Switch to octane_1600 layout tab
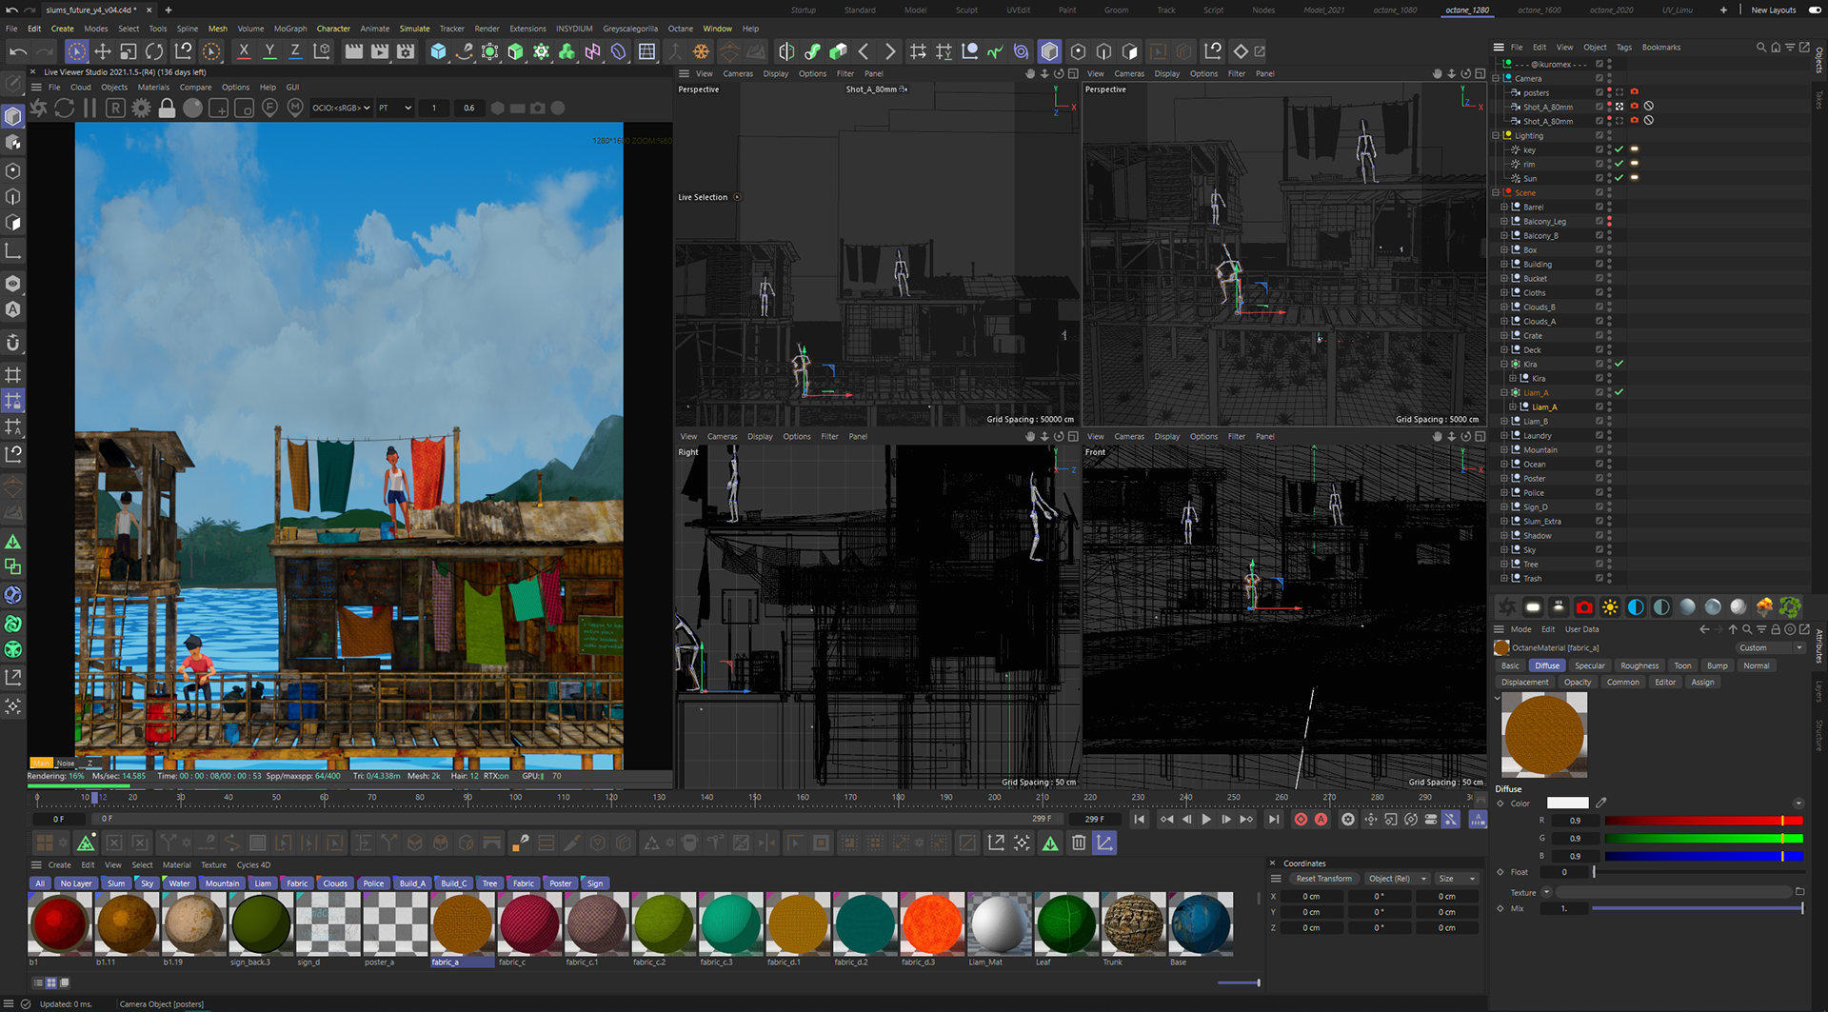Viewport: 1828px width, 1012px height. tap(1539, 10)
